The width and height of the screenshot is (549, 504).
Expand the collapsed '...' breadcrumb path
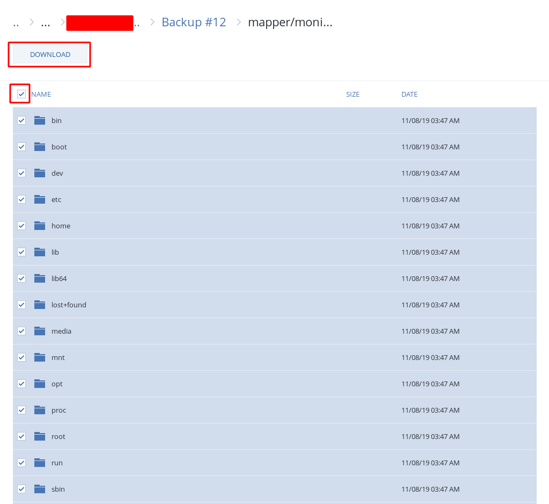tap(46, 23)
